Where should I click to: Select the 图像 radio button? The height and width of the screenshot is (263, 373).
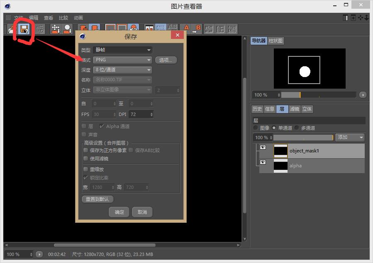(x=256, y=128)
